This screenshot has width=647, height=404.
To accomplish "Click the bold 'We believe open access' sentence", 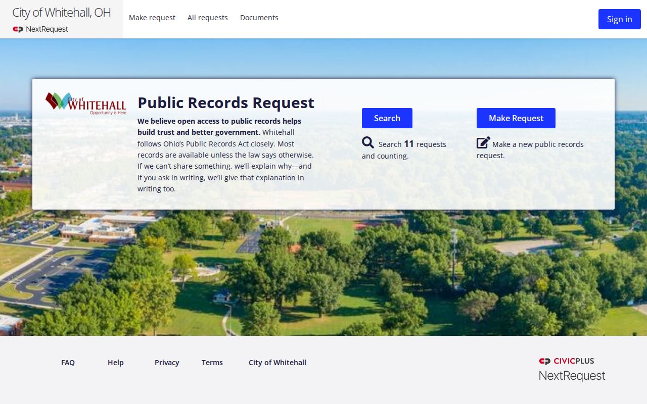I will (219, 127).
